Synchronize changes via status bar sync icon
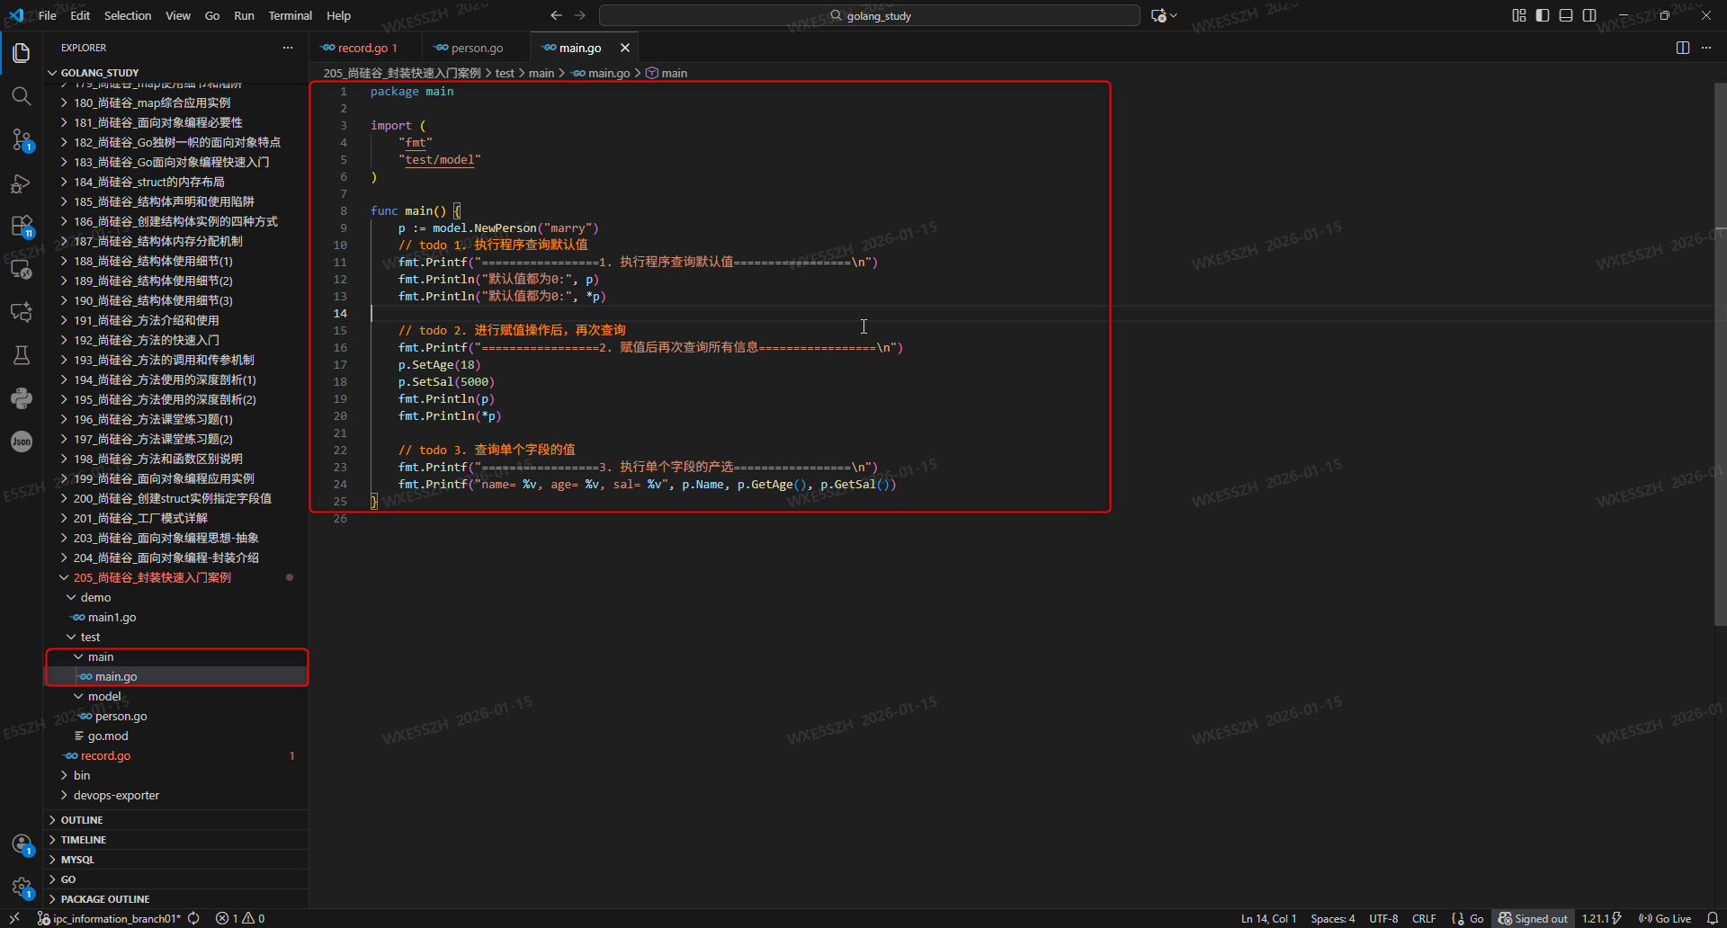The image size is (1727, 928). point(193,918)
